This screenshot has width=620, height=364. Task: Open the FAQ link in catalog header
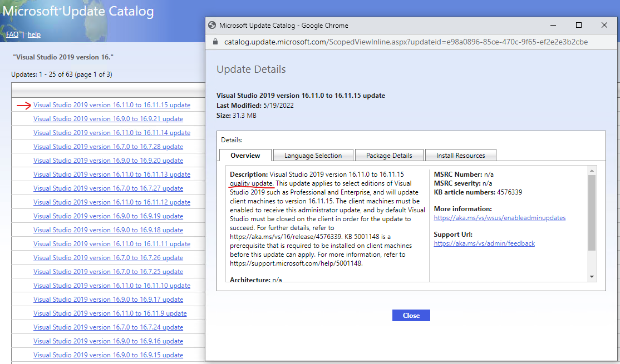(12, 34)
